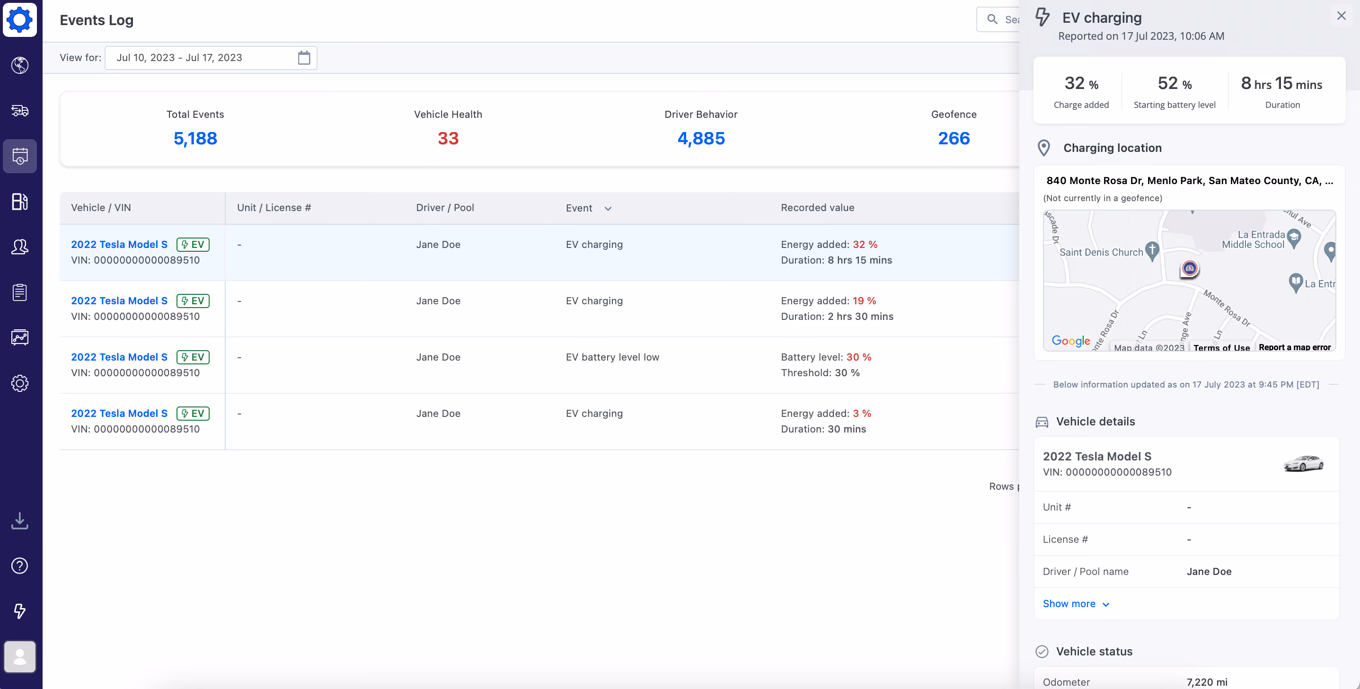Screen dimensions: 1360x689
Task: Open the reports clipboard icon in sidebar
Action: click(x=20, y=292)
